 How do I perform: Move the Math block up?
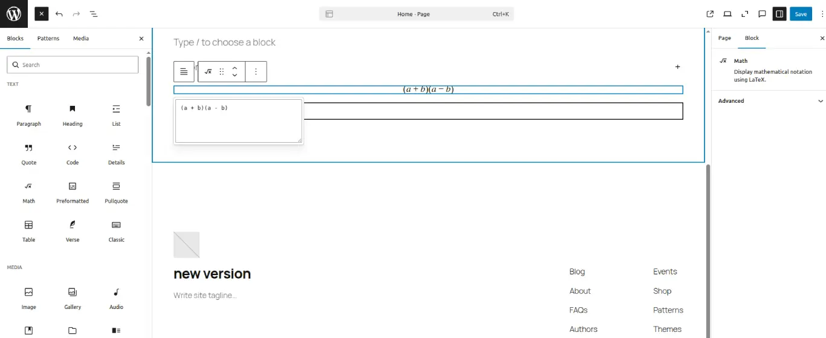(x=235, y=68)
